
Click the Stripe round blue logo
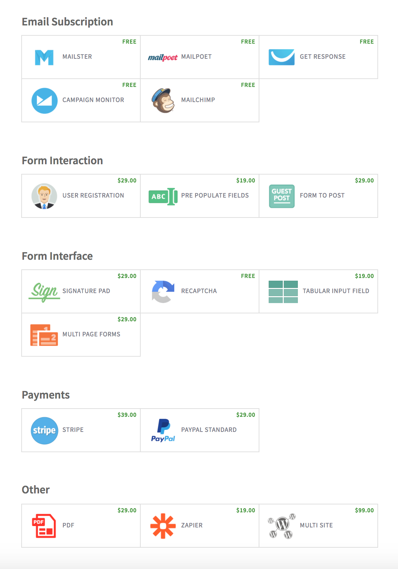[44, 431]
